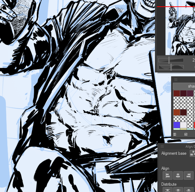
Task: Open the color set name dropdown
Action: point(184,86)
